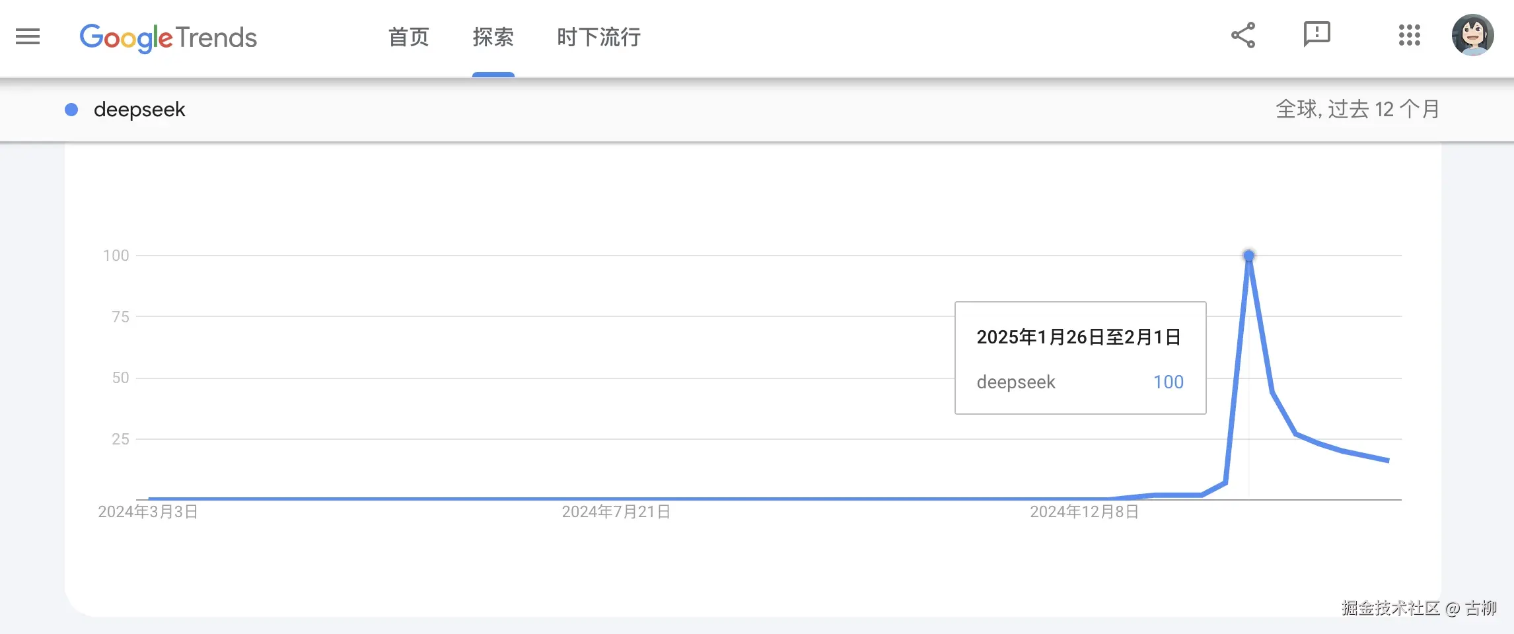The height and width of the screenshot is (634, 1514).
Task: Click the Google Trends logo
Action: 168,38
